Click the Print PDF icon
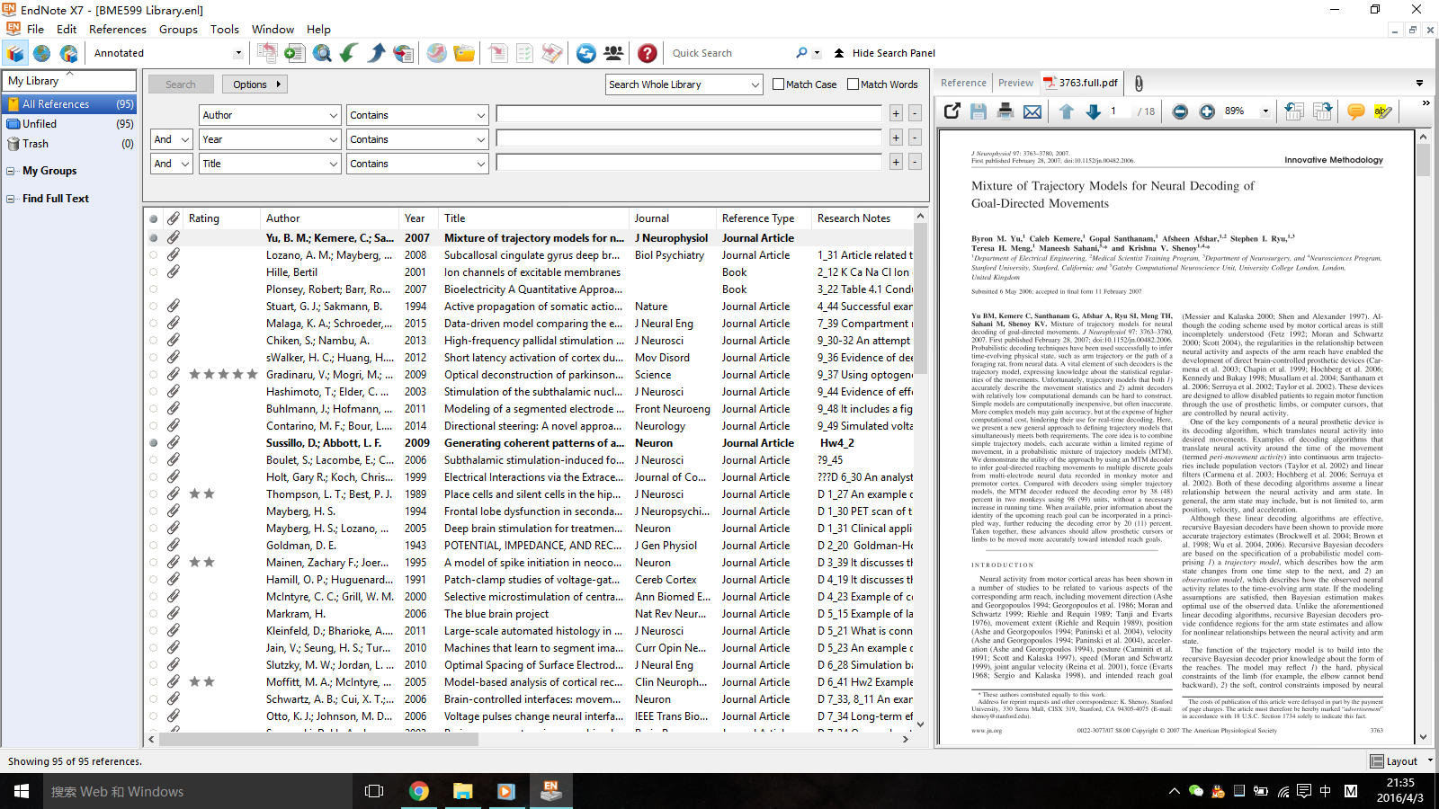 coord(1006,111)
